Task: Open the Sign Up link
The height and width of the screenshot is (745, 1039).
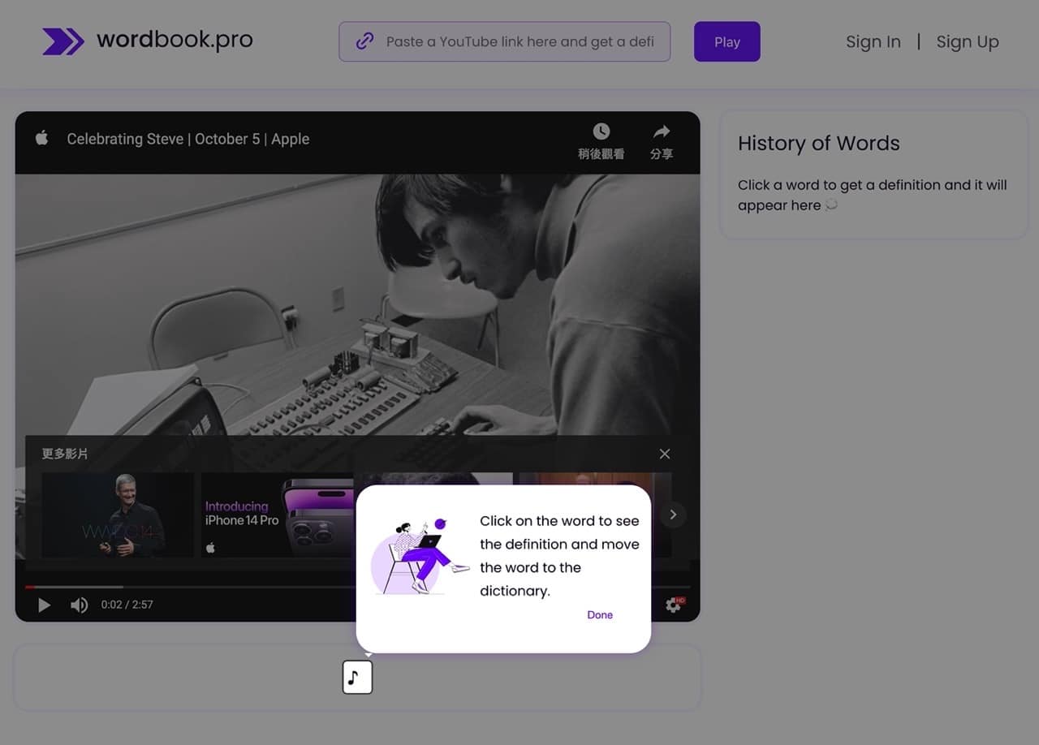Action: [x=968, y=41]
